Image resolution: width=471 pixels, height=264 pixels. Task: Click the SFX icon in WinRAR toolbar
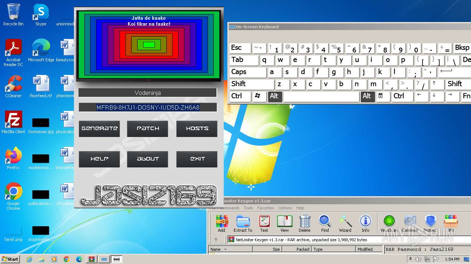coord(451,224)
